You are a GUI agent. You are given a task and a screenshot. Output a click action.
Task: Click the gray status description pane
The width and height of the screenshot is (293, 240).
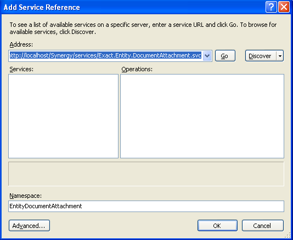(146, 174)
